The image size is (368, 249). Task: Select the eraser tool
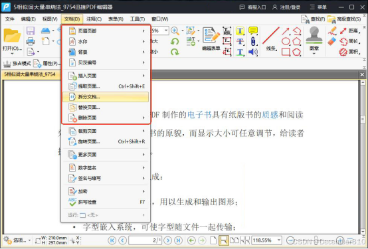332,42
